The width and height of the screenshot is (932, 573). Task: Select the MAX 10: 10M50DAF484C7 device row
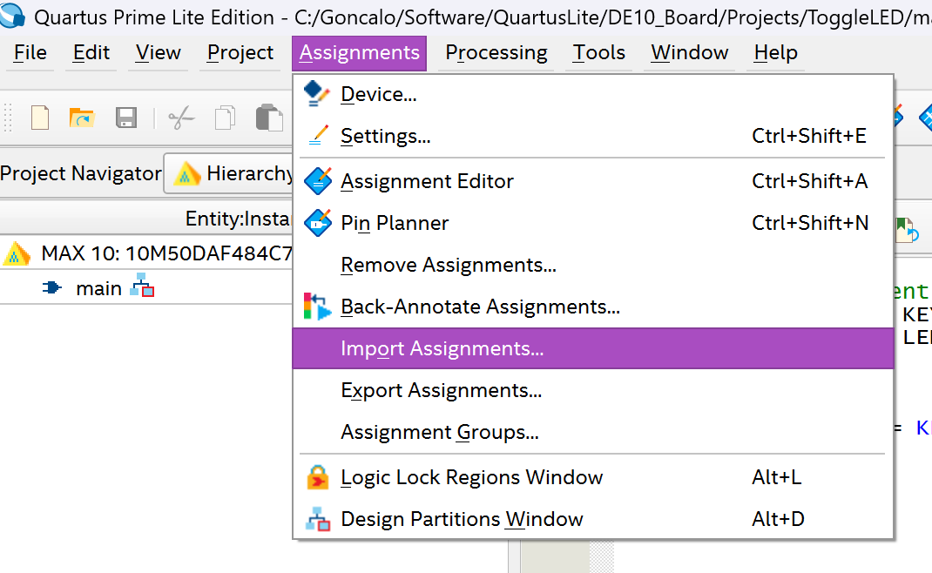(x=146, y=253)
